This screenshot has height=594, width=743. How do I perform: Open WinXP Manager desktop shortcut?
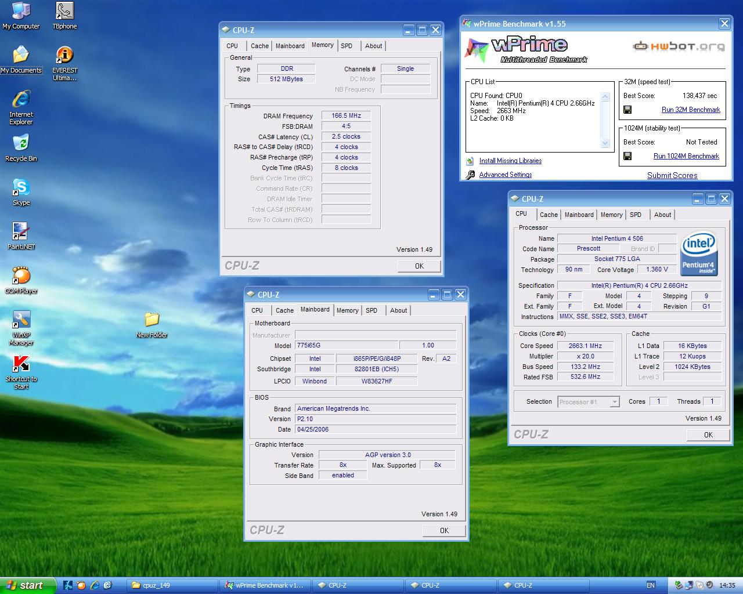tap(21, 328)
